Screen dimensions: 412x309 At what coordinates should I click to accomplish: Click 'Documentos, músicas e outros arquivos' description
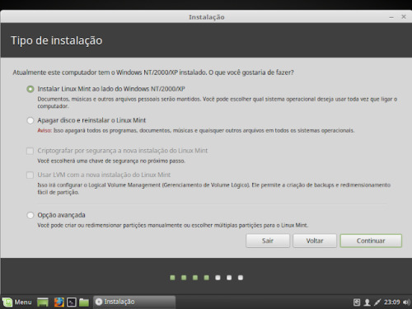(x=218, y=102)
